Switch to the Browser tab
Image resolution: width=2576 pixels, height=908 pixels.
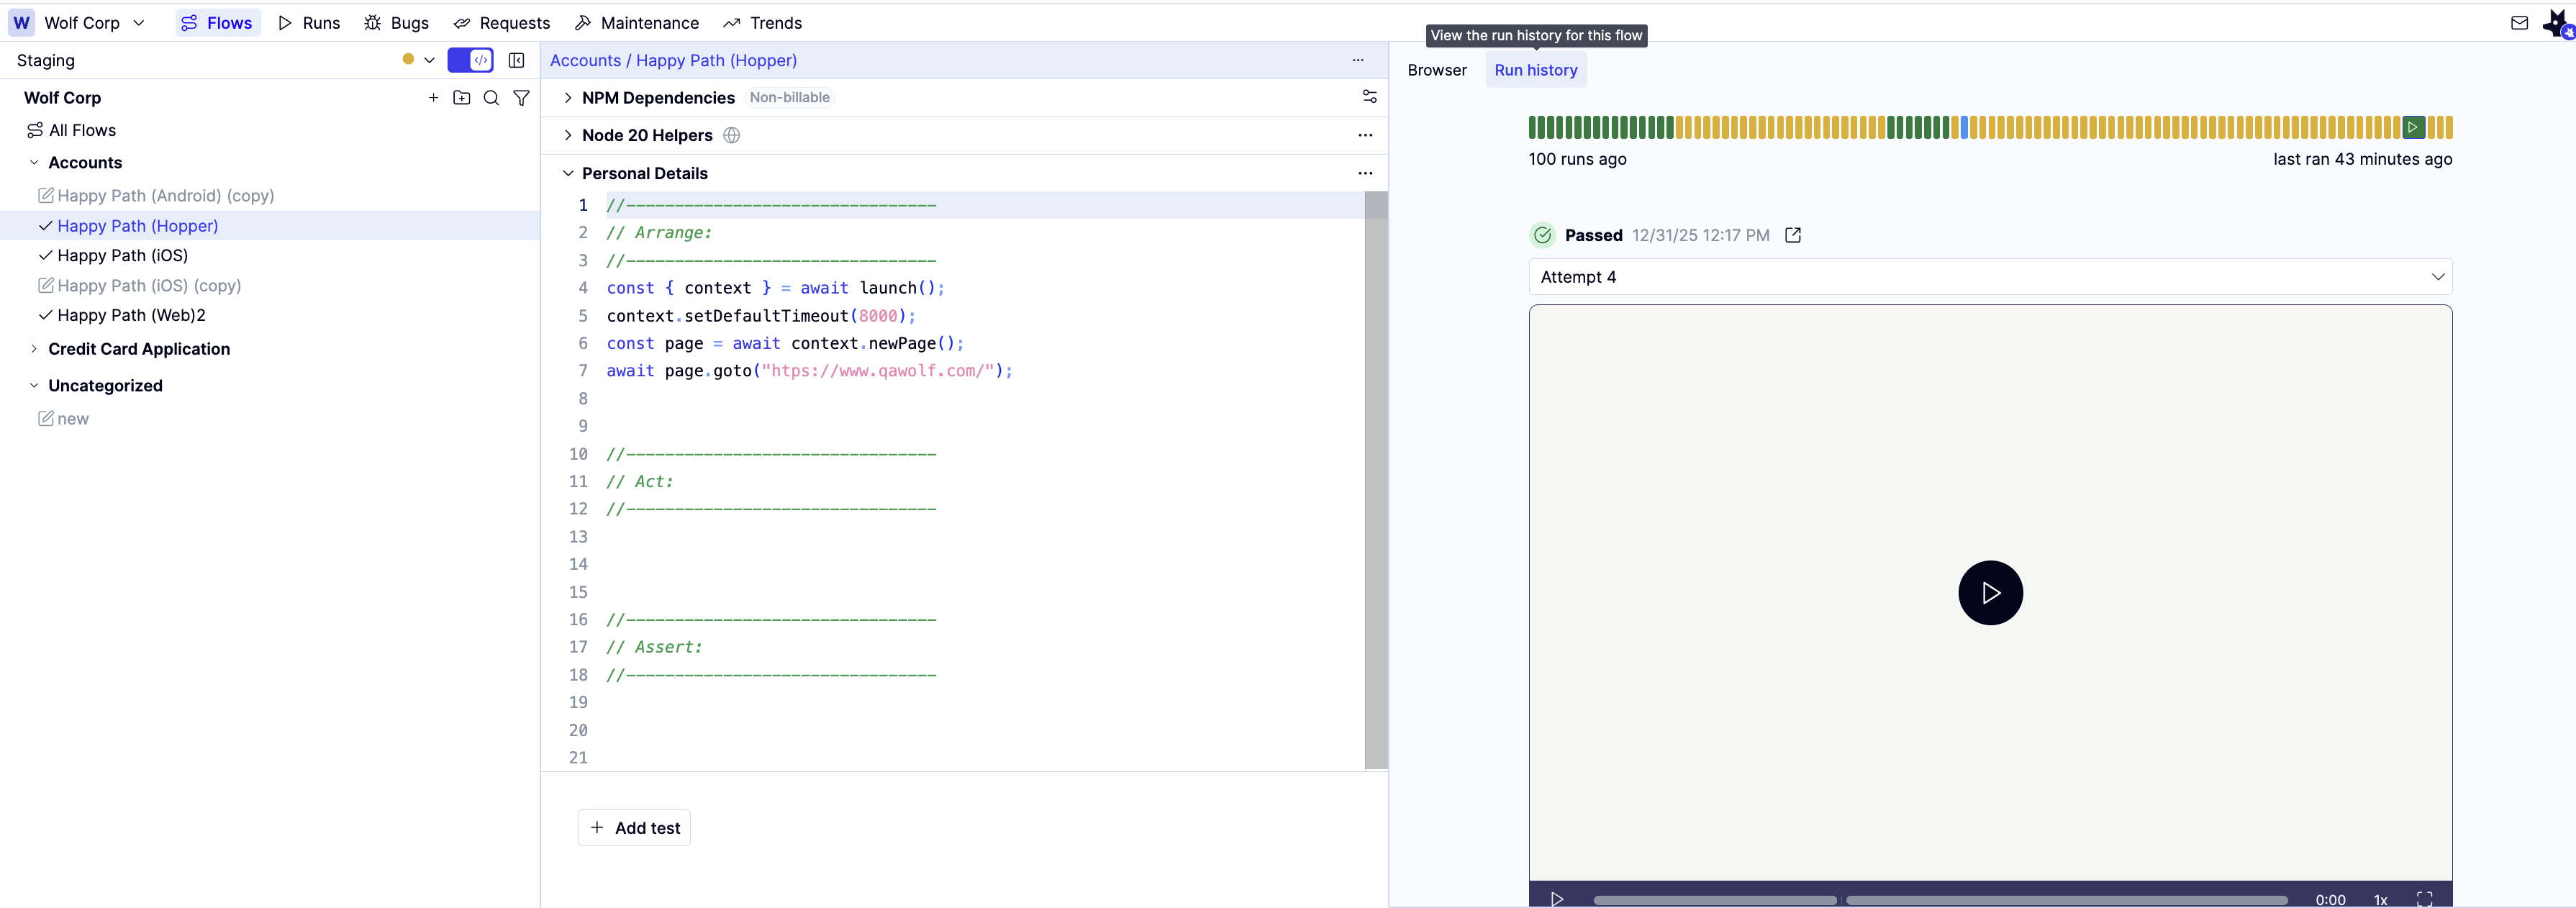tap(1436, 70)
